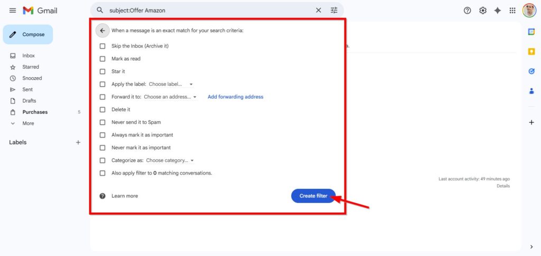Image resolution: width=541 pixels, height=256 pixels.
Task: Open the main menu hamburger icon
Action: coord(13,11)
